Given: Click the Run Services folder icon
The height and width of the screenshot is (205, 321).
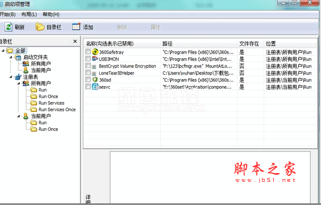Looking at the screenshot, I should coord(34,103).
